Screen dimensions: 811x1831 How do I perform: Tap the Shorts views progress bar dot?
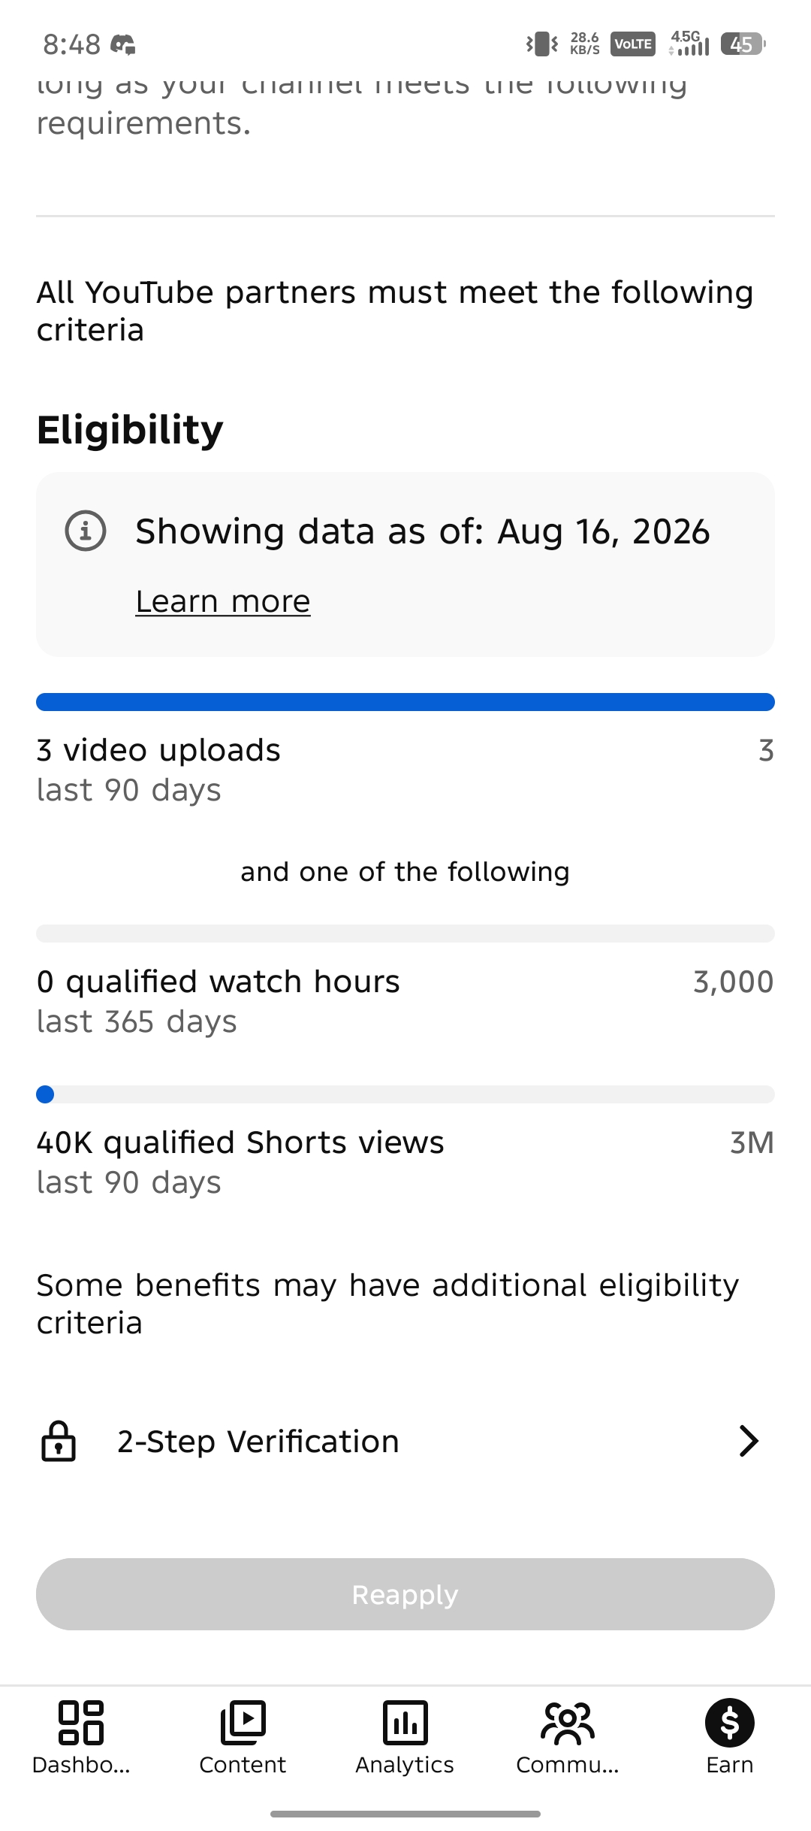[x=45, y=1094]
